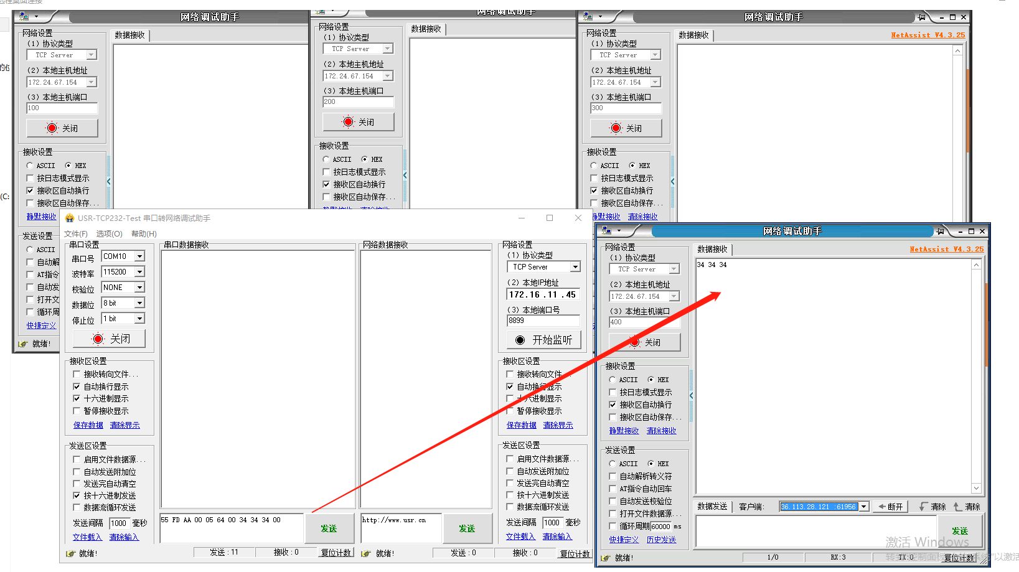1019x572 pixels.
Task: Click the app icon in port 300 NetAssist title bar
Action: pos(588,17)
